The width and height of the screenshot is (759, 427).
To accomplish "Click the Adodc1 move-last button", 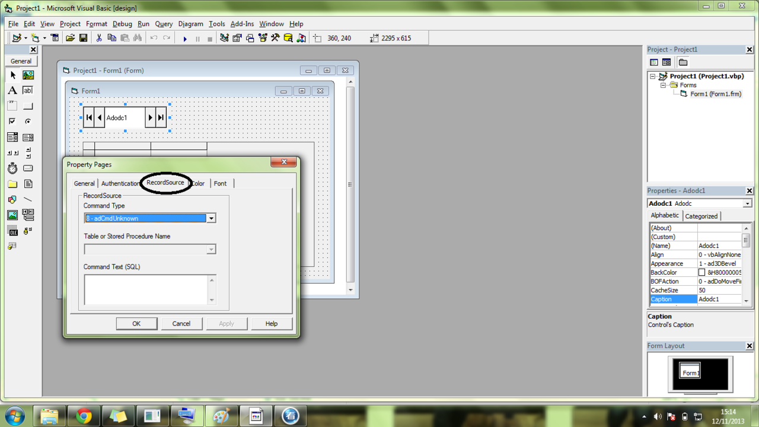I will 160,117.
